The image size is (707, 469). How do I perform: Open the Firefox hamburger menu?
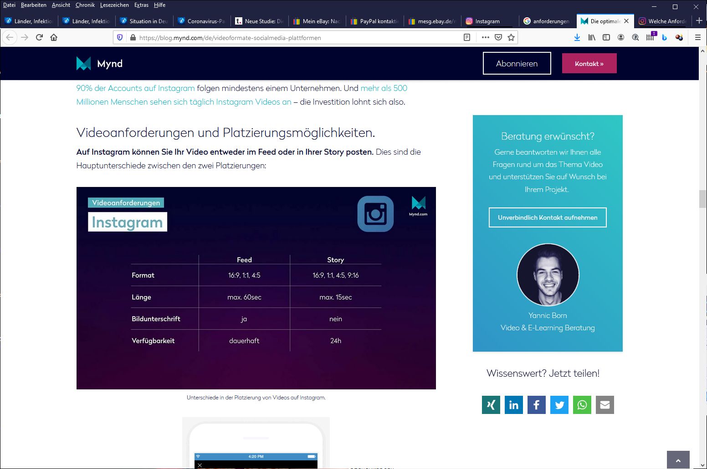pyautogui.click(x=697, y=38)
